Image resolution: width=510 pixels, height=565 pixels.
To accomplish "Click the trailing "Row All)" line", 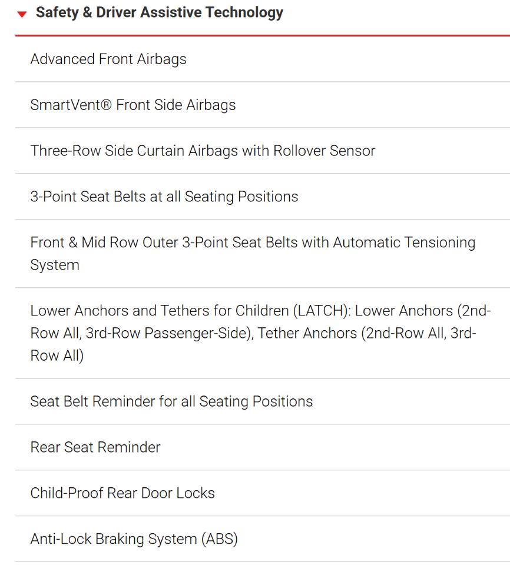I will coord(57,355).
